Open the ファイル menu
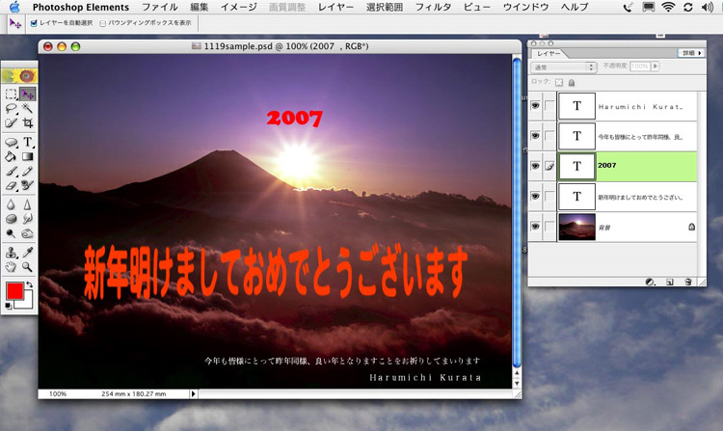The image size is (723, 431). pos(159,7)
